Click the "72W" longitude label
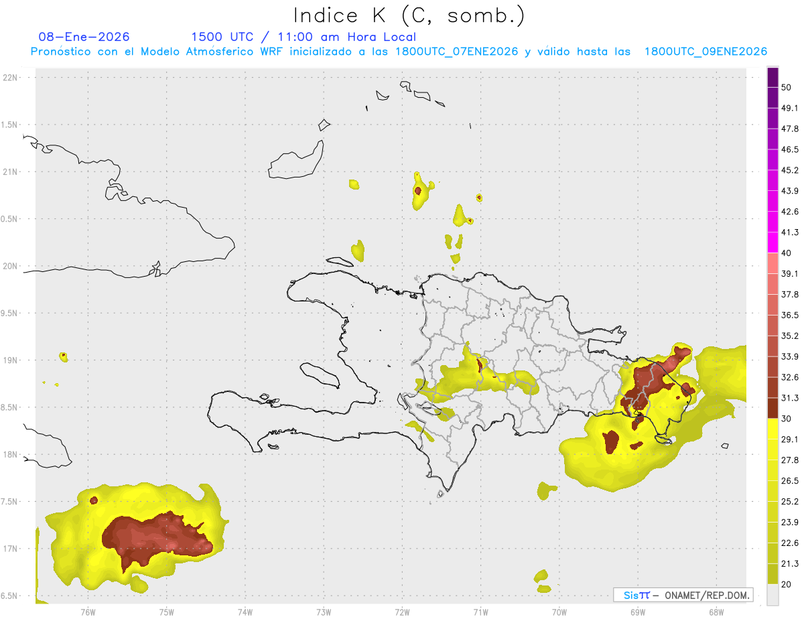 402,612
